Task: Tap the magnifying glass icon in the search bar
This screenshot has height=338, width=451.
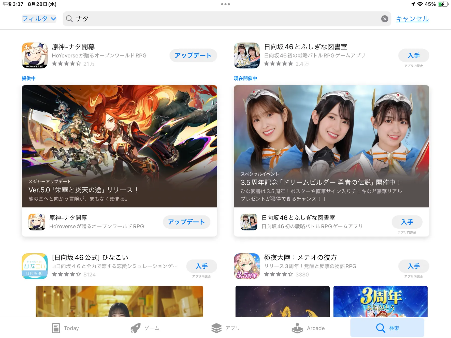Action: click(x=69, y=19)
